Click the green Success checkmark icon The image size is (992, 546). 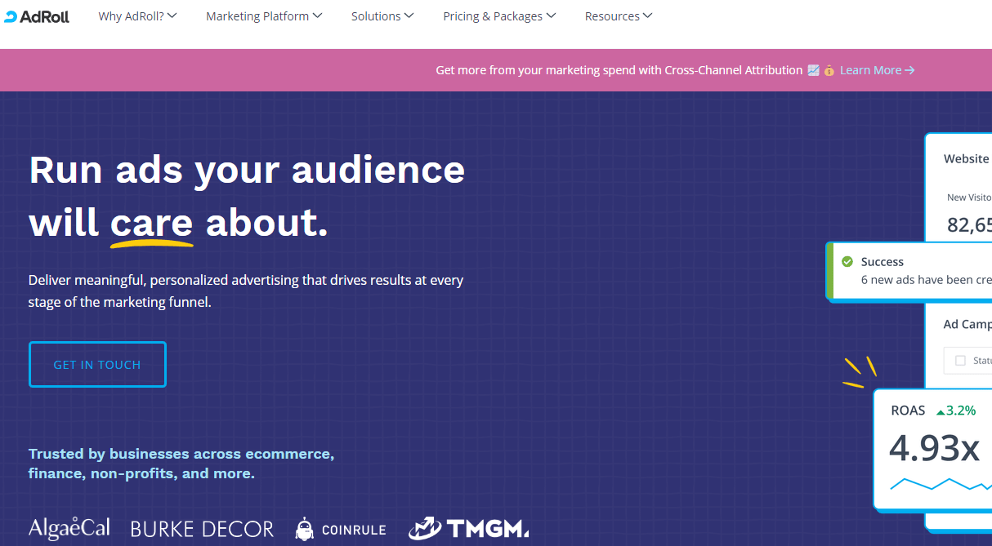click(847, 262)
